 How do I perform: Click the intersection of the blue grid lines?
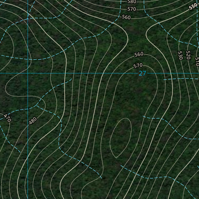pos(28,73)
